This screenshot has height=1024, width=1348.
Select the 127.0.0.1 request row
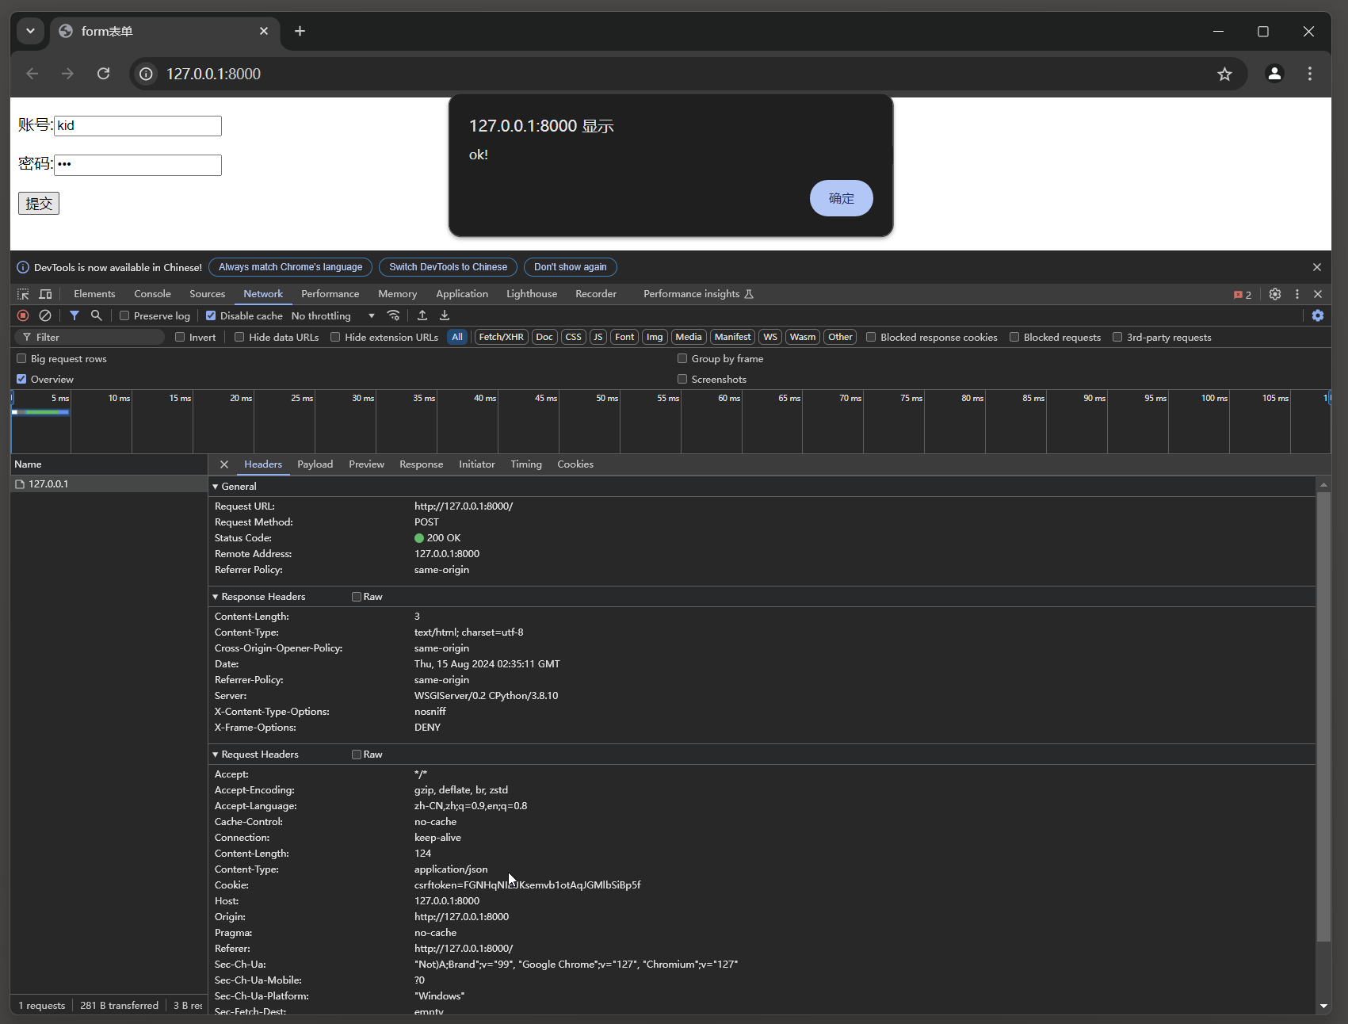109,483
